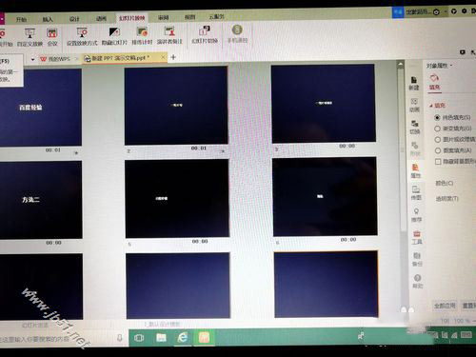Click the 排练计时 rehearse timing icon
Image resolution: width=476 pixels, height=357 pixels.
pyautogui.click(x=142, y=32)
